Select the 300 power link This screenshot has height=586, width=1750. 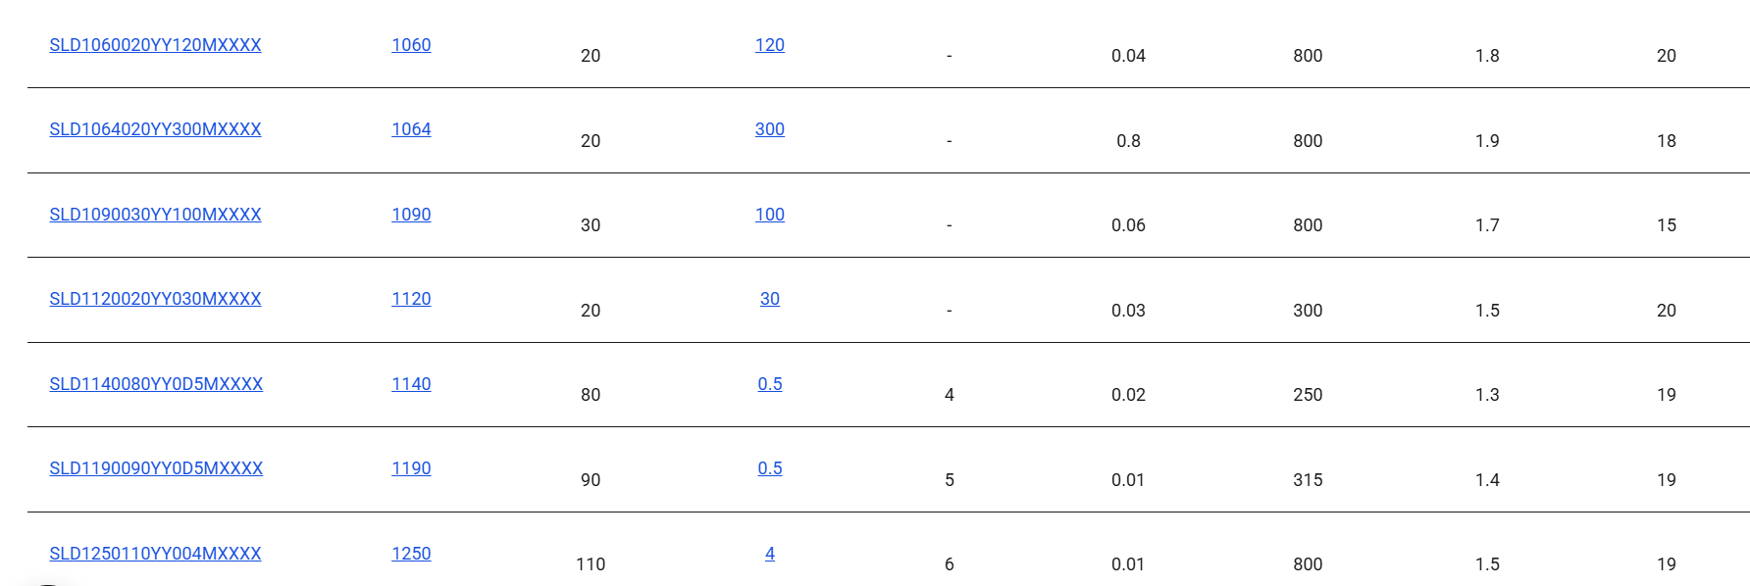coord(770,129)
